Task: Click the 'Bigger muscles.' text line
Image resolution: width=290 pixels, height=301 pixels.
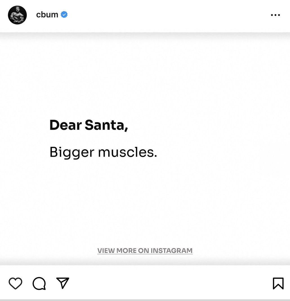Action: pos(103,153)
